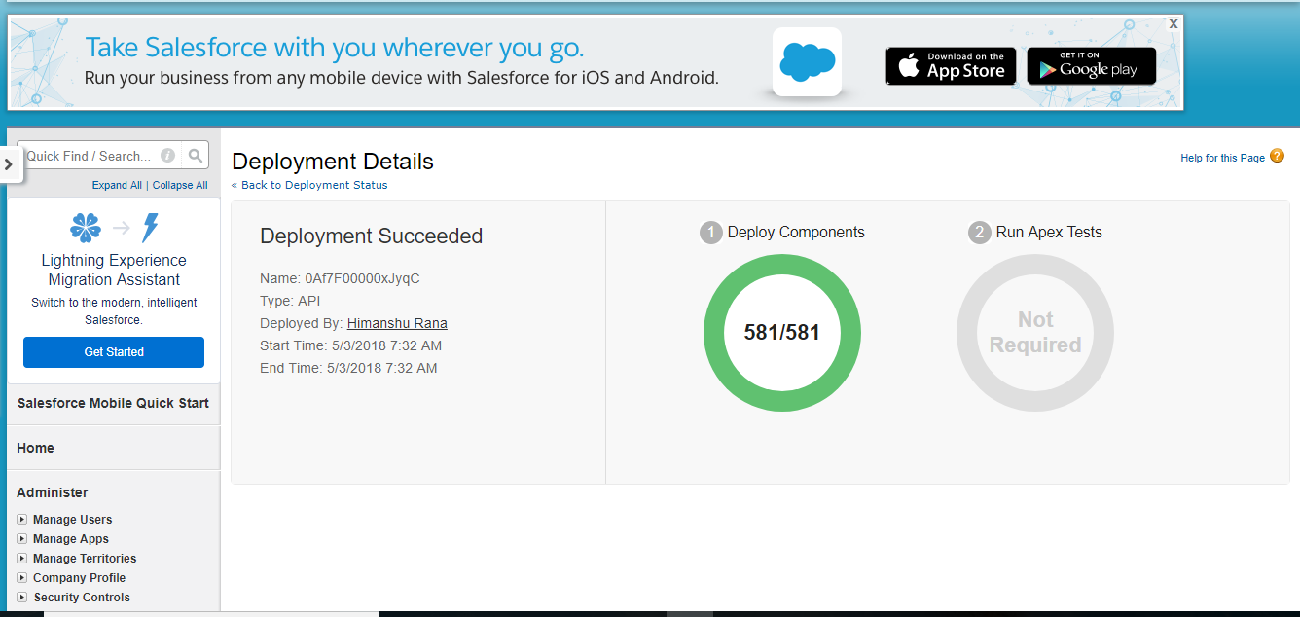
Task: Go back to Deployment Status
Action: coord(313,185)
